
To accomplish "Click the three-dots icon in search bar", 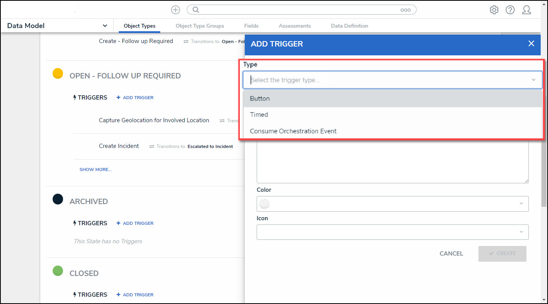I will [x=405, y=10].
